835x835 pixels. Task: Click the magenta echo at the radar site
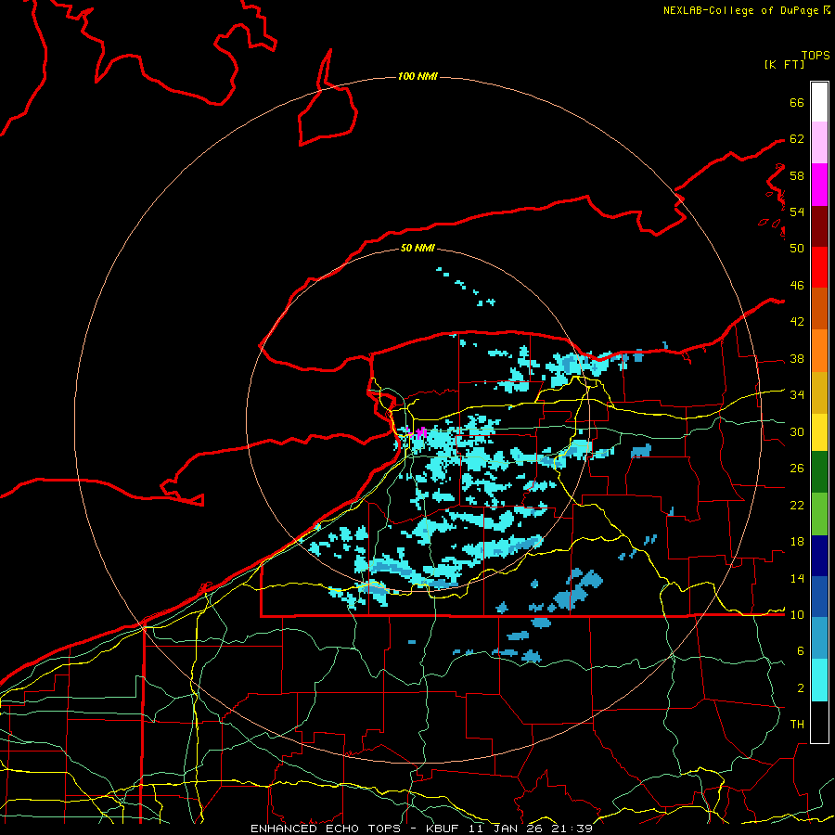click(x=421, y=432)
